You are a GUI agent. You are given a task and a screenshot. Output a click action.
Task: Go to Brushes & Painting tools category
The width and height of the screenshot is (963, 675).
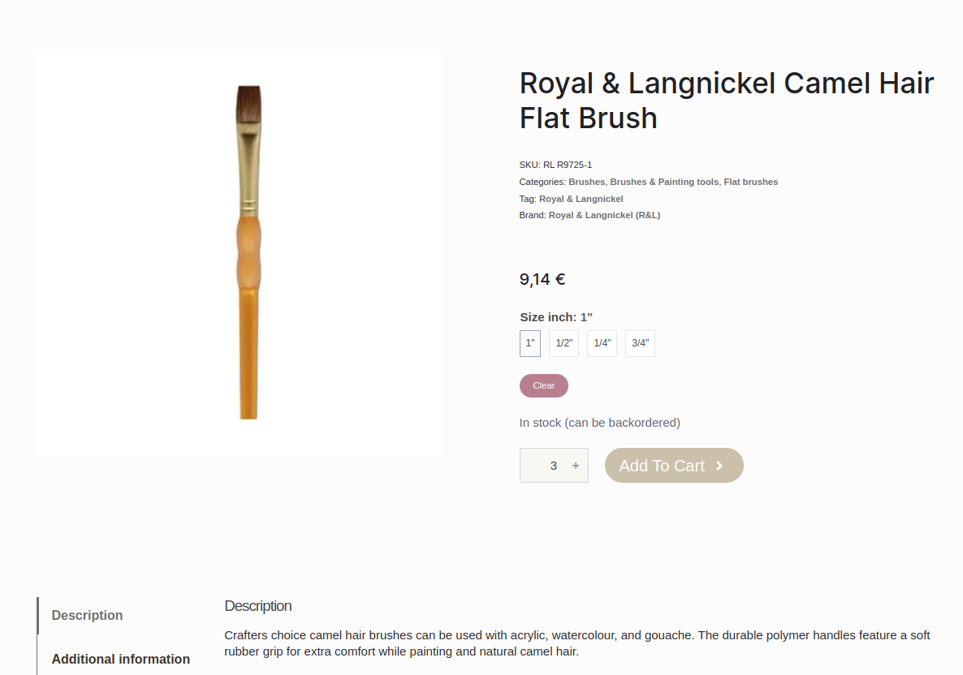click(x=664, y=182)
